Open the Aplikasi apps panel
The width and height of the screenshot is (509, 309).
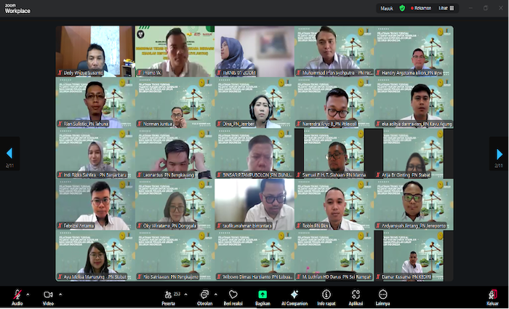pyautogui.click(x=356, y=294)
